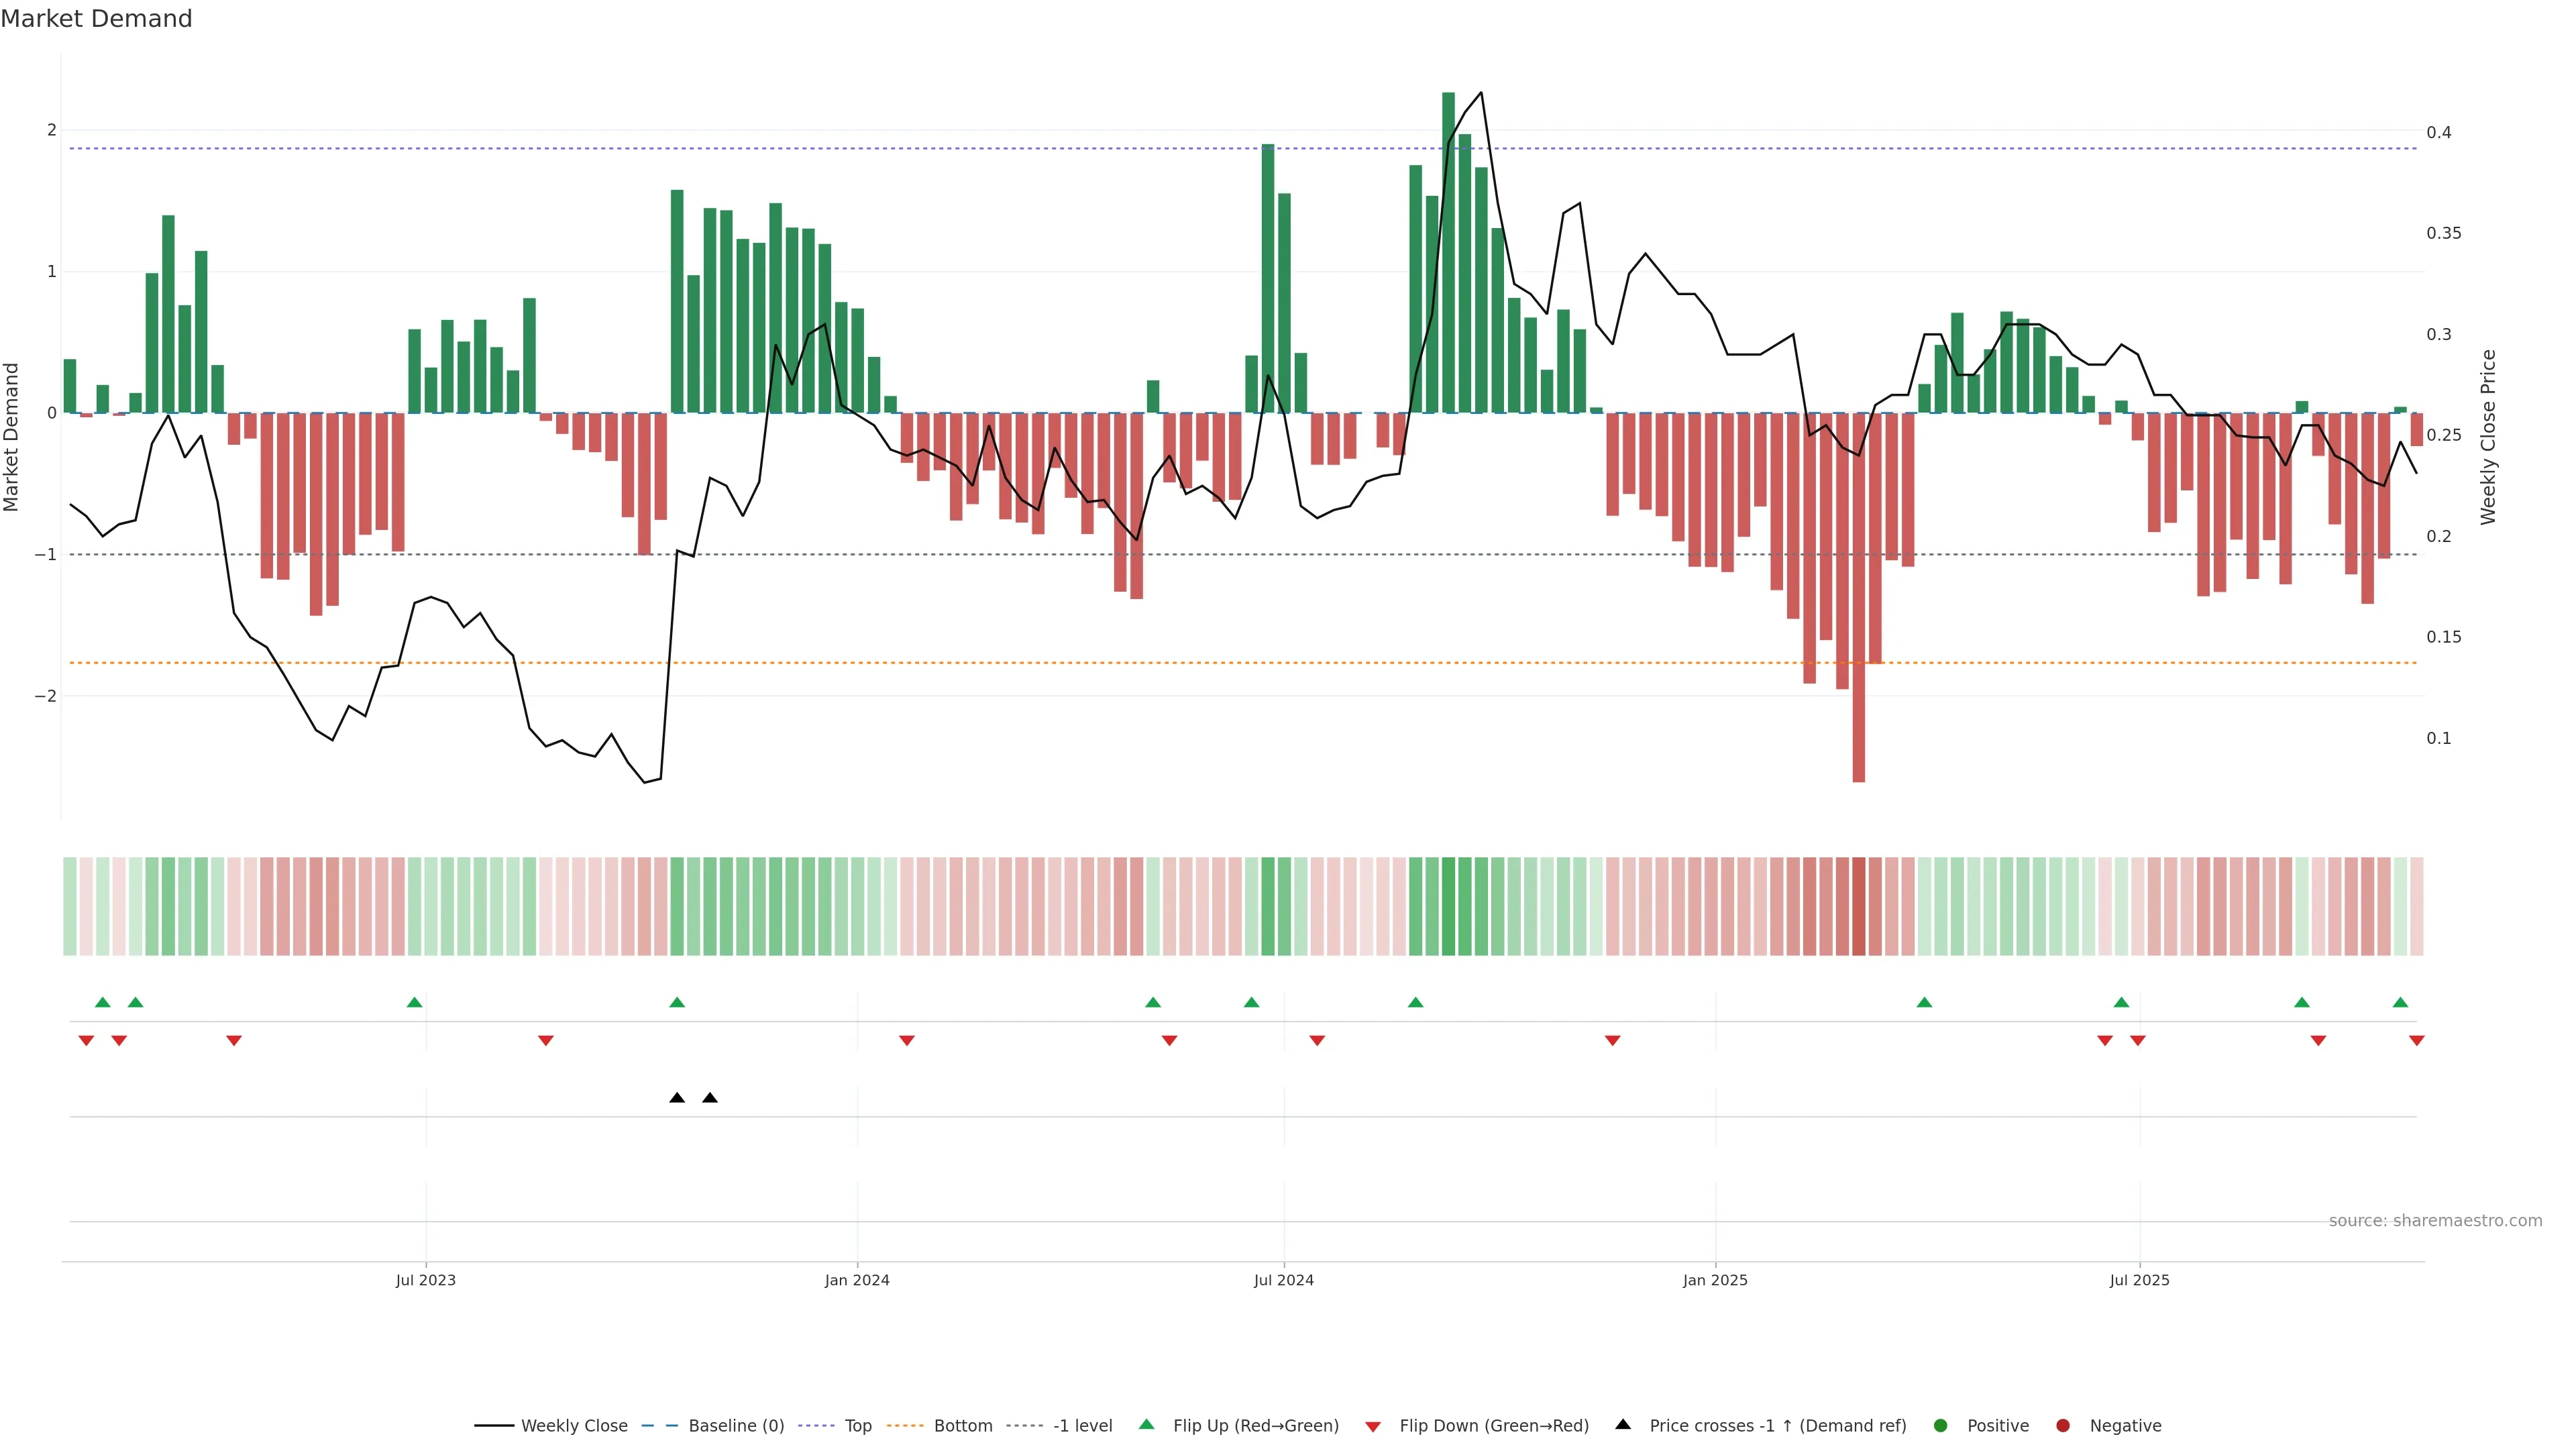Click green Positive legend dot

point(1941,1425)
